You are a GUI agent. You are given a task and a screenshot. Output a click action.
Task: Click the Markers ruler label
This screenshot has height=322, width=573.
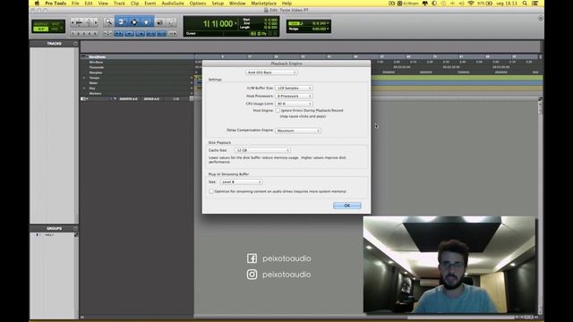[96, 93]
